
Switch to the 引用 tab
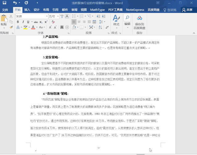55,10
